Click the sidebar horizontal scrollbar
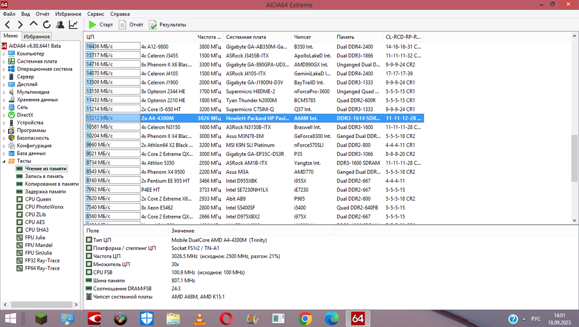The width and height of the screenshot is (579, 327). pyautogui.click(x=41, y=305)
